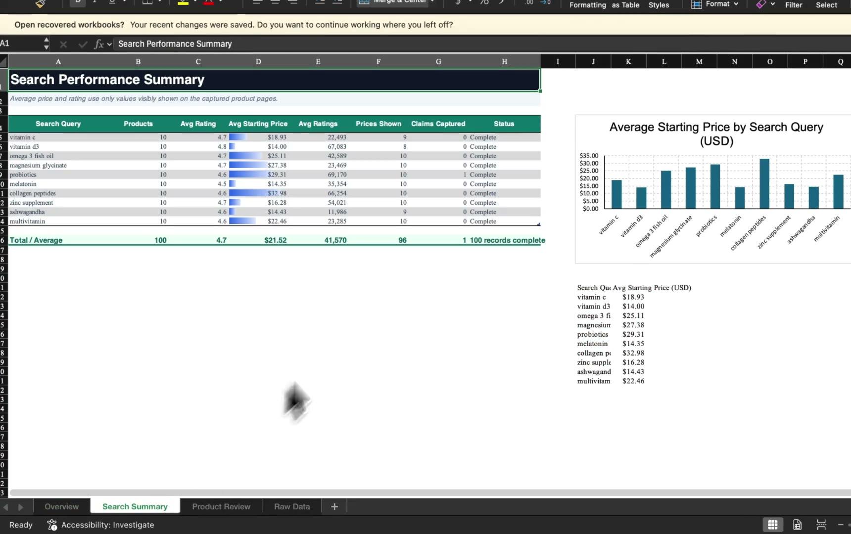Click the Name Box stepper arrows
Viewport: 851px width, 534px height.
click(46, 44)
